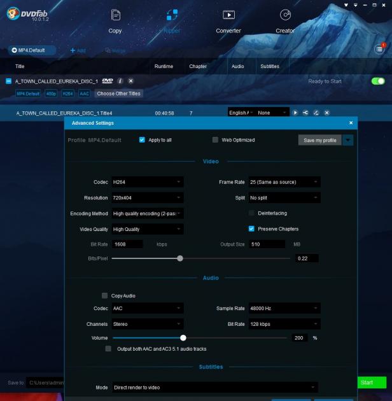Click Choose Other Titles button
The width and height of the screenshot is (392, 401).
(x=118, y=94)
